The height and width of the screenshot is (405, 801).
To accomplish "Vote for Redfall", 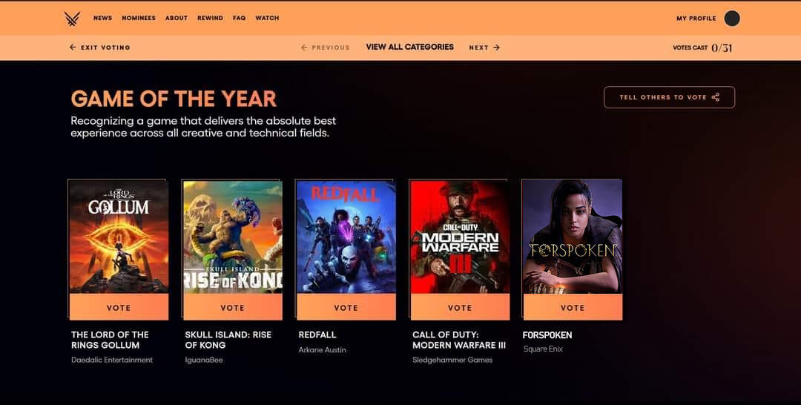I will point(346,307).
